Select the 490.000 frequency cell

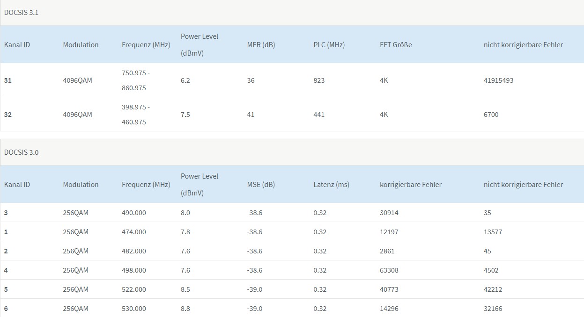click(134, 213)
